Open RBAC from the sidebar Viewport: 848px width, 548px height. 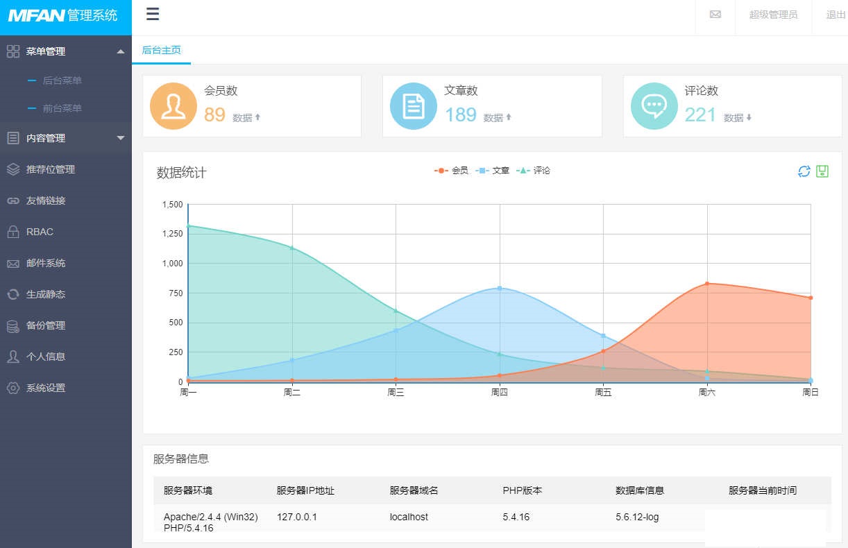point(40,232)
